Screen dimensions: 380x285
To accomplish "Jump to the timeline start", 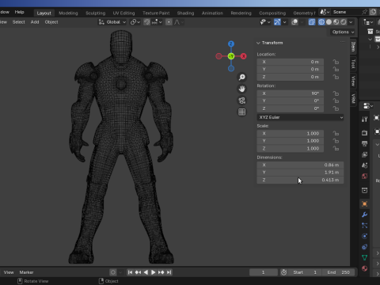I will tap(130, 272).
